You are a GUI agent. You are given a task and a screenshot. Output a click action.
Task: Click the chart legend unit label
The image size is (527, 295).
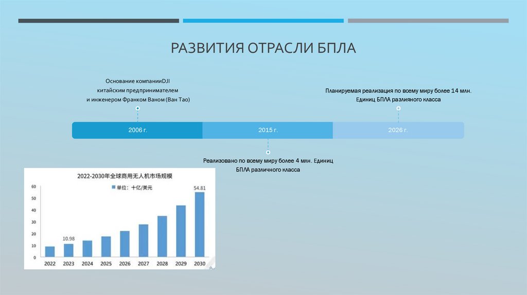134,188
